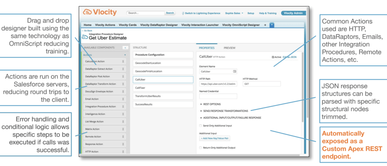The height and width of the screenshot is (166, 387).
Task: Open the Vlocity Admin app menu
Action: click(294, 13)
